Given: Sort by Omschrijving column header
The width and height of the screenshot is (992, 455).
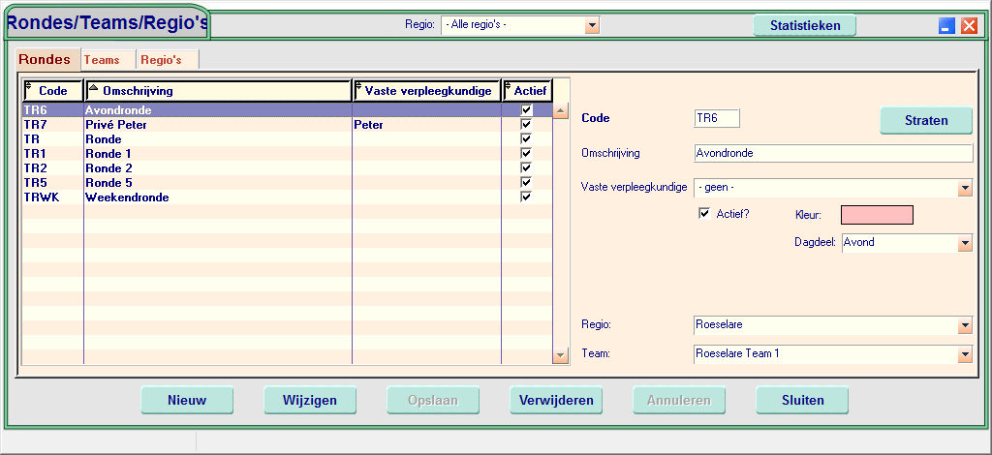Looking at the screenshot, I should coord(217,91).
